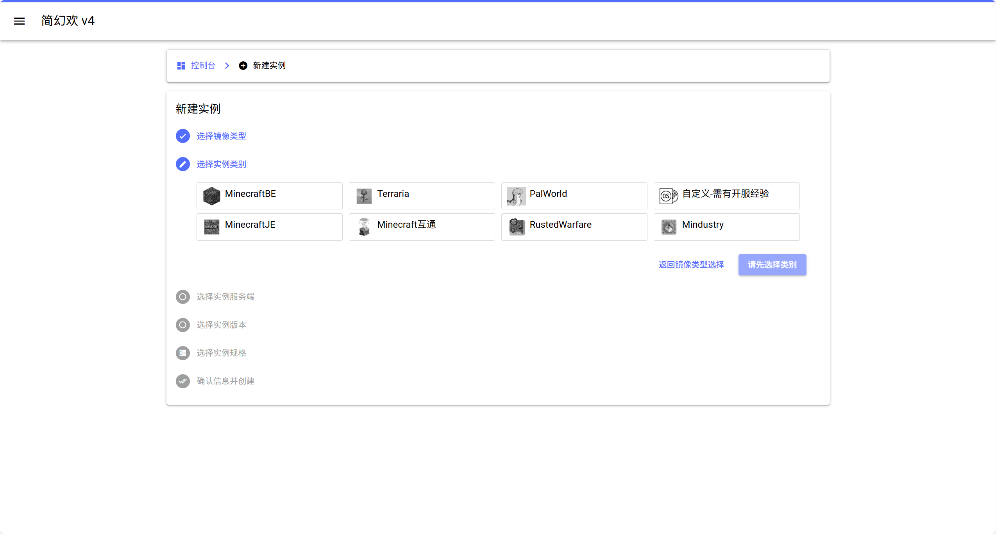Open the 选择实例规格 step

[221, 353]
